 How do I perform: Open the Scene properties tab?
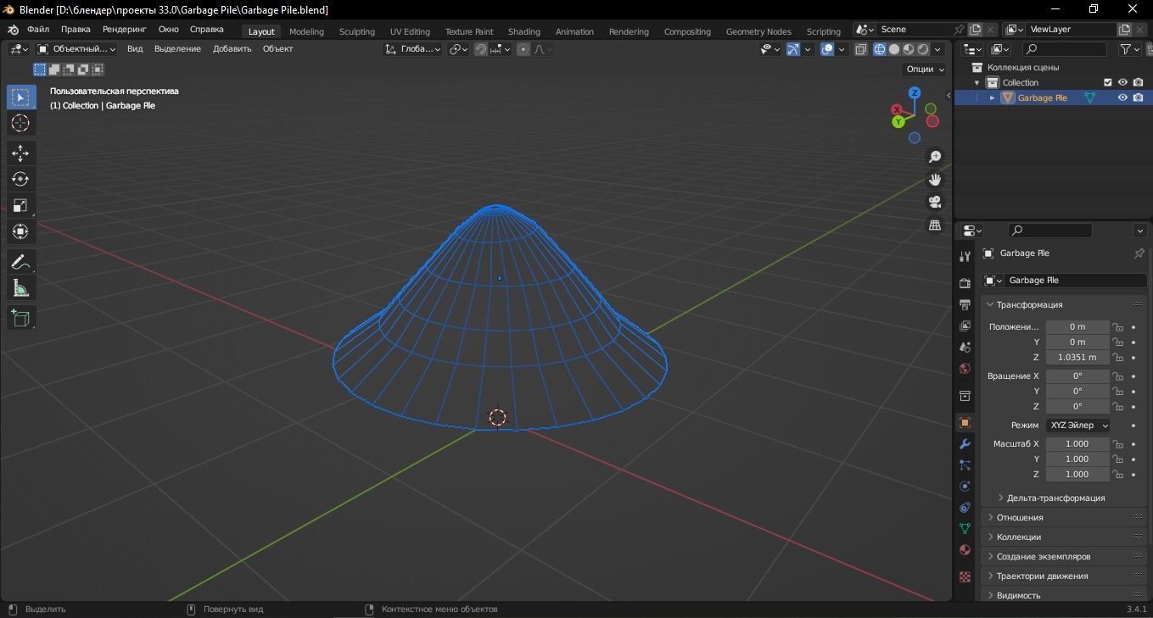pyautogui.click(x=965, y=347)
